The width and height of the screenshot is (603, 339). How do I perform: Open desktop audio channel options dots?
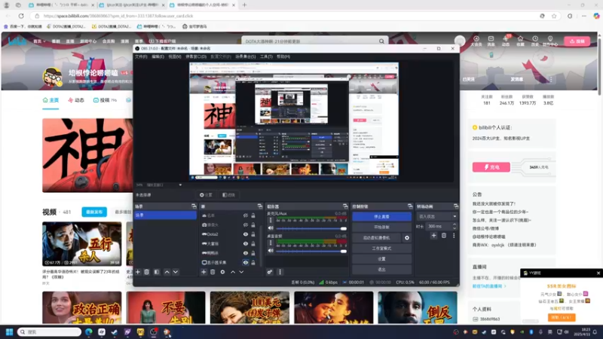(271, 243)
